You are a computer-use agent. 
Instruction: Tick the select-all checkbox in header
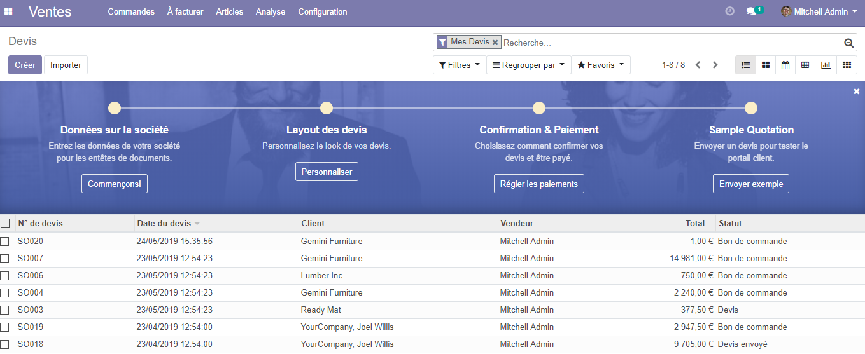pos(5,223)
